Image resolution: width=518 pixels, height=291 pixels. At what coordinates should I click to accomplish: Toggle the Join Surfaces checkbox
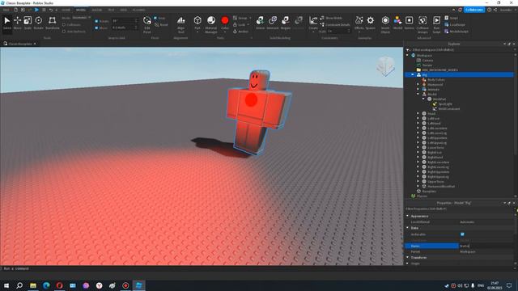64,32
